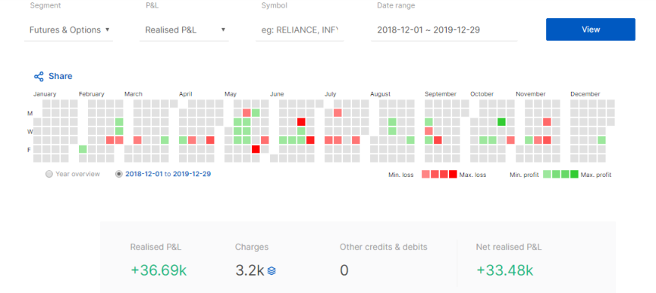
Task: Click the Max. profit darkest green legend swatch
Action: 574,174
